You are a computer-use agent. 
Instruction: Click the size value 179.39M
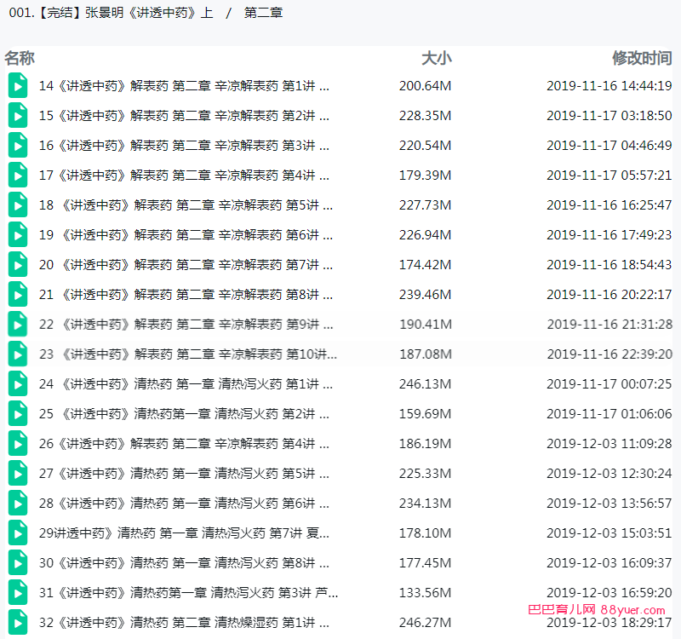pyautogui.click(x=425, y=176)
